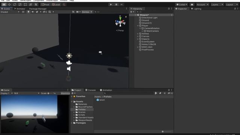This screenshot has height=135, width=240.
Task: Open the Layout dropdown
Action: (232, 4)
